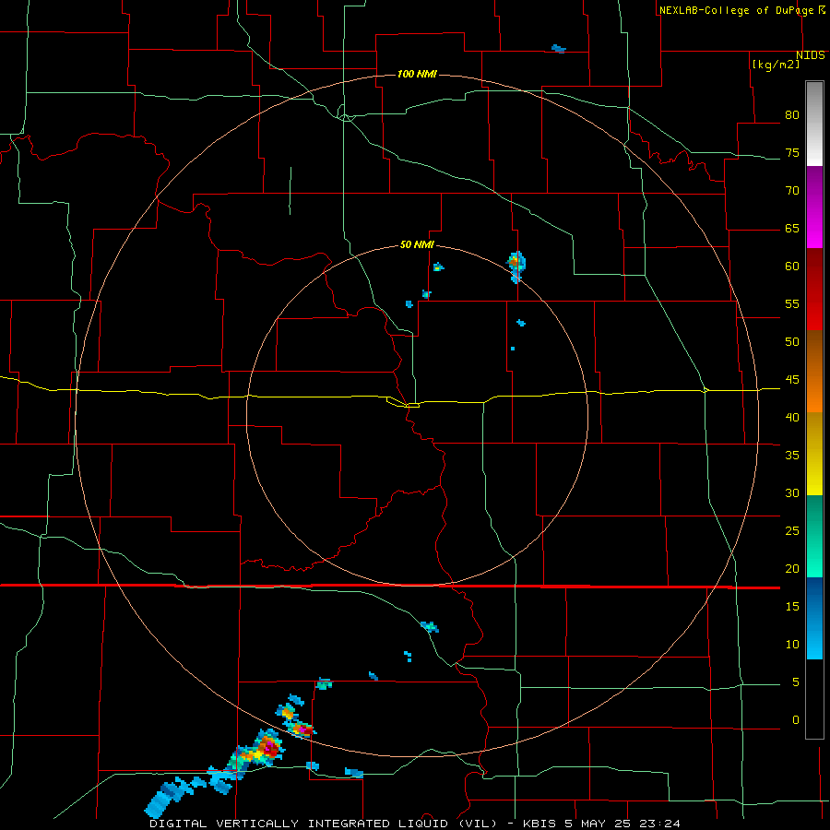Click the 100 NMI range ring label
This screenshot has height=830, width=830.
click(417, 74)
